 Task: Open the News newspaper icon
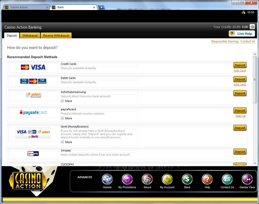(147, 179)
